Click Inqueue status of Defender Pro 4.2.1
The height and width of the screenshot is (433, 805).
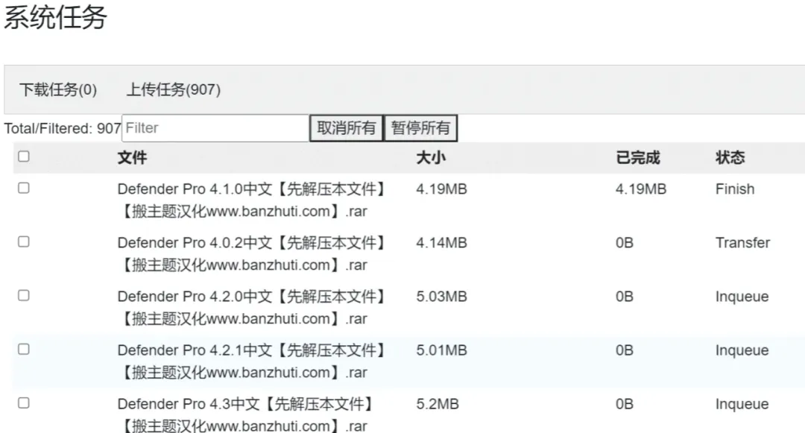[x=742, y=350]
